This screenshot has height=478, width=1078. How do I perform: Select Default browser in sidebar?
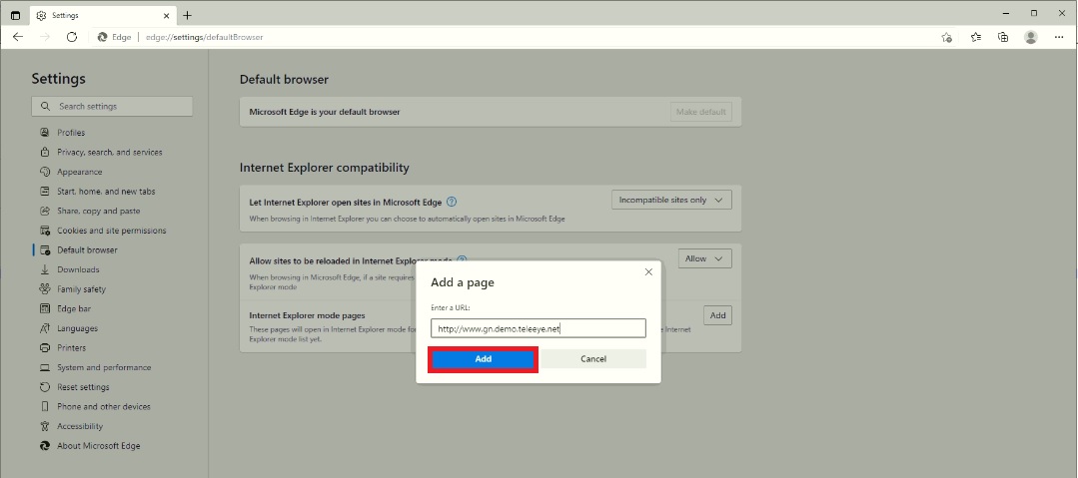pyautogui.click(x=87, y=250)
